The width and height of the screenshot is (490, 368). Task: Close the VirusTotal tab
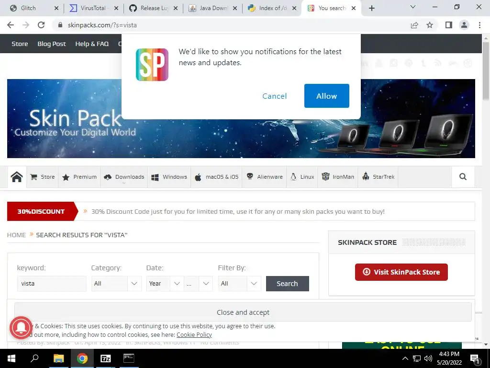[116, 8]
